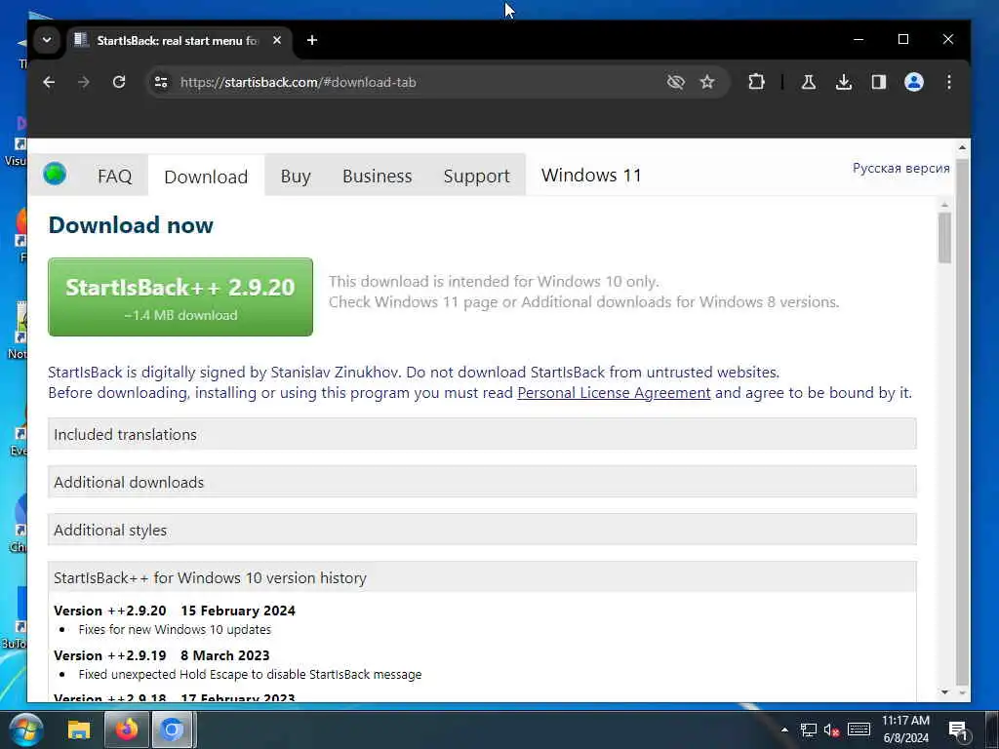Click the browser back arrow
This screenshot has height=749, width=999.
[49, 82]
